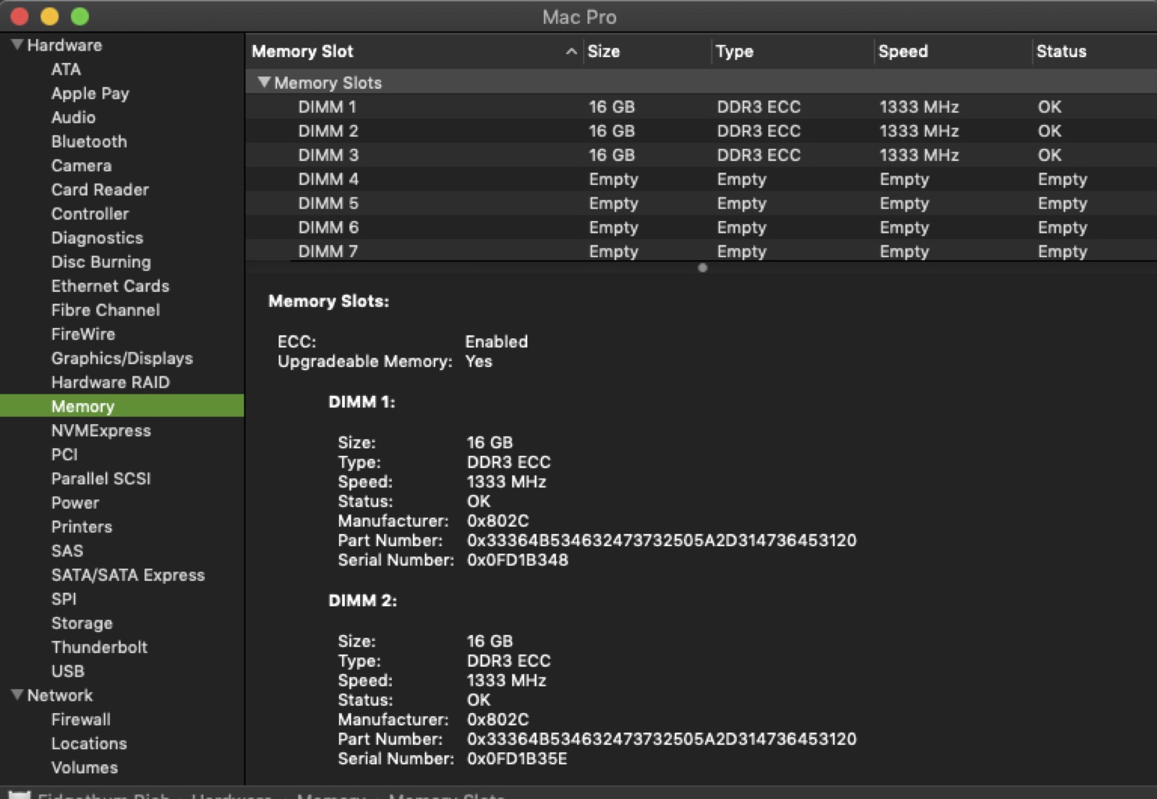
Task: Select the DIMM 6 table row
Action: click(x=701, y=227)
